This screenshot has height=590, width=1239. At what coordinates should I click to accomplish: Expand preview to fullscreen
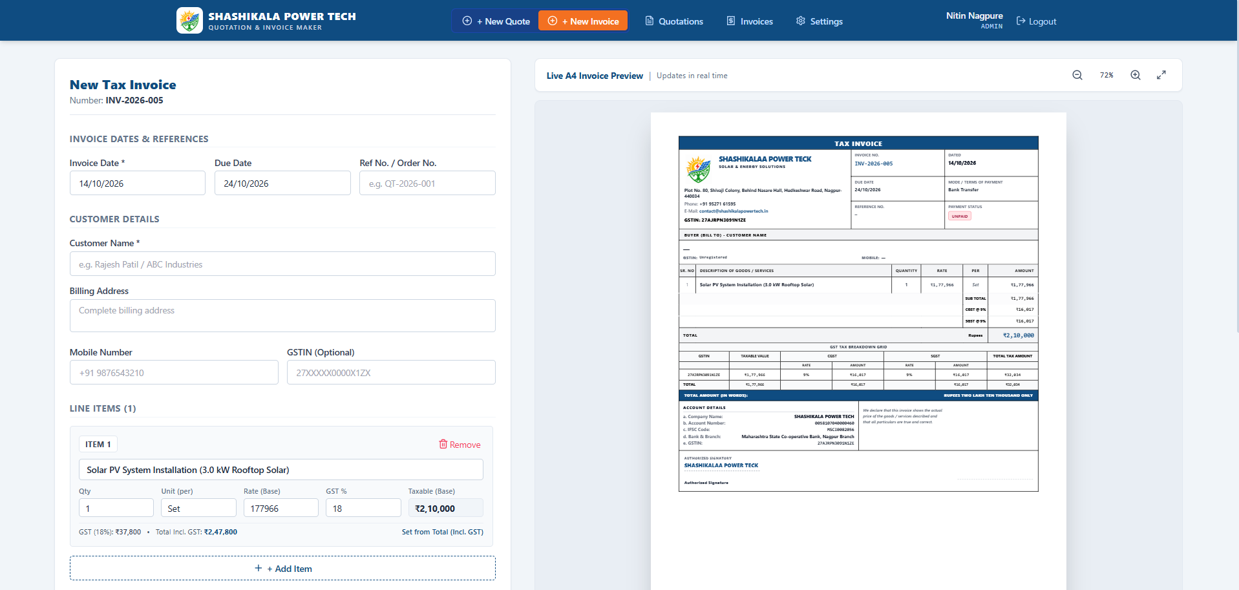[1161, 75]
